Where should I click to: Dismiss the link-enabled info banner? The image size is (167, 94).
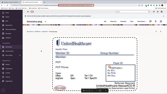(164, 16)
